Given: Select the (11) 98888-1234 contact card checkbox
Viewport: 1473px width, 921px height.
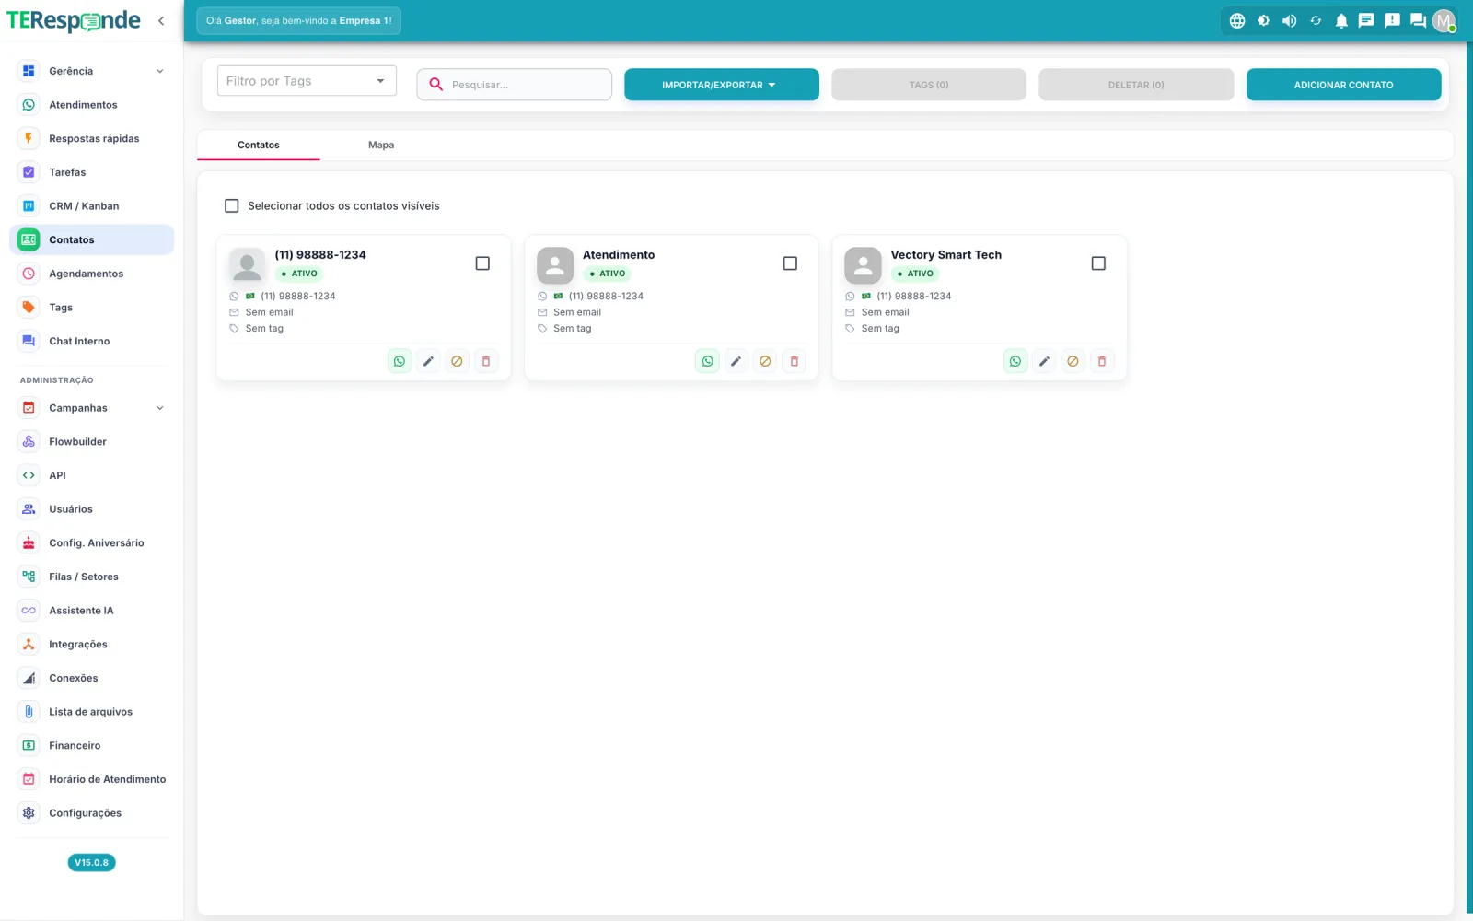Looking at the screenshot, I should [x=482, y=263].
